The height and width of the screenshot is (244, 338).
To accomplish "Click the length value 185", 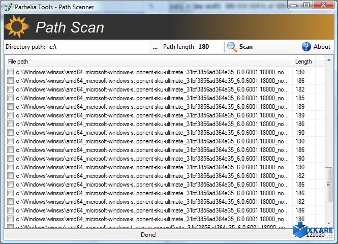I will (x=300, y=98).
